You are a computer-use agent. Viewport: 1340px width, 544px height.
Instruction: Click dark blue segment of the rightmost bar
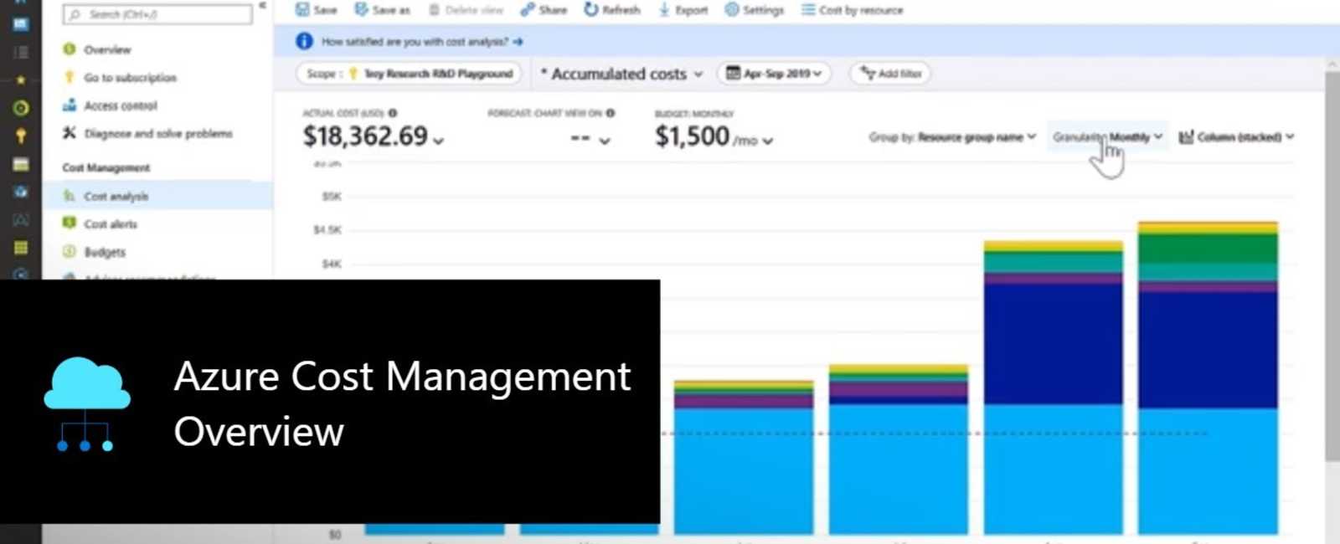point(1208,350)
